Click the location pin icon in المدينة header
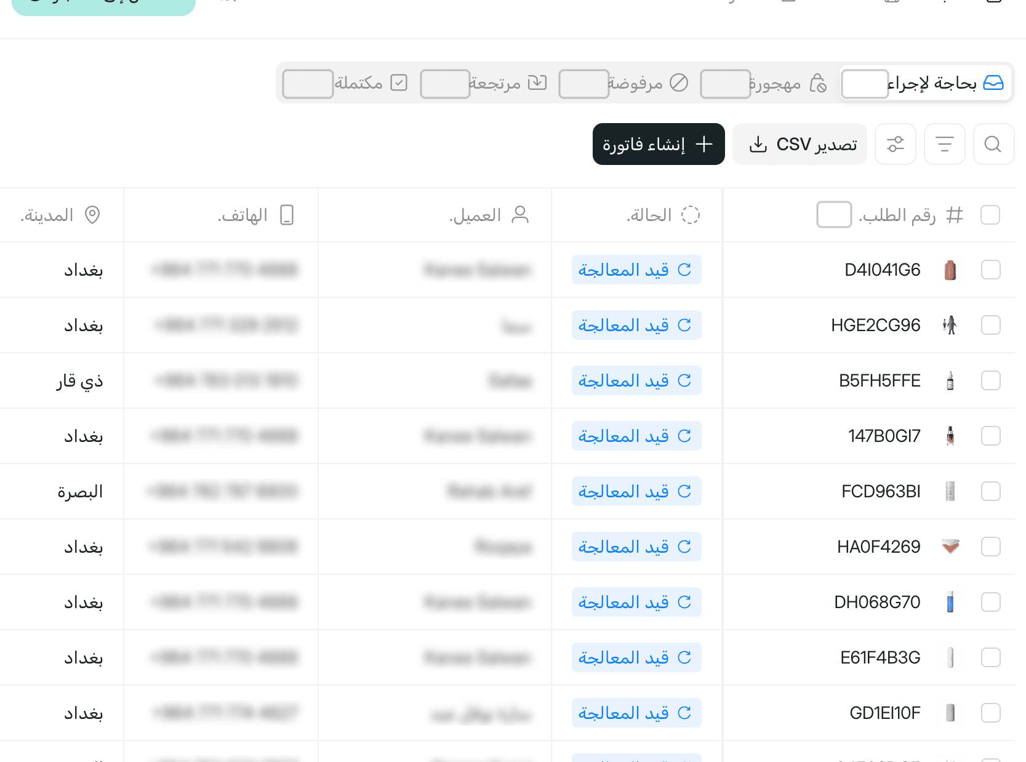Image resolution: width=1026 pixels, height=762 pixels. point(92,215)
